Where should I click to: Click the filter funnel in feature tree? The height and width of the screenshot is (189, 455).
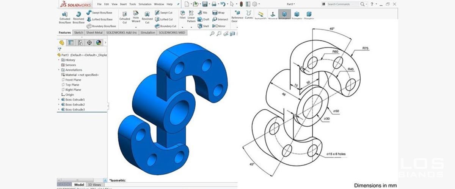coord(60,49)
